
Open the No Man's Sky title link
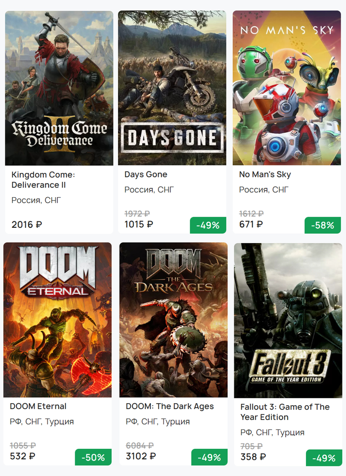click(x=265, y=174)
